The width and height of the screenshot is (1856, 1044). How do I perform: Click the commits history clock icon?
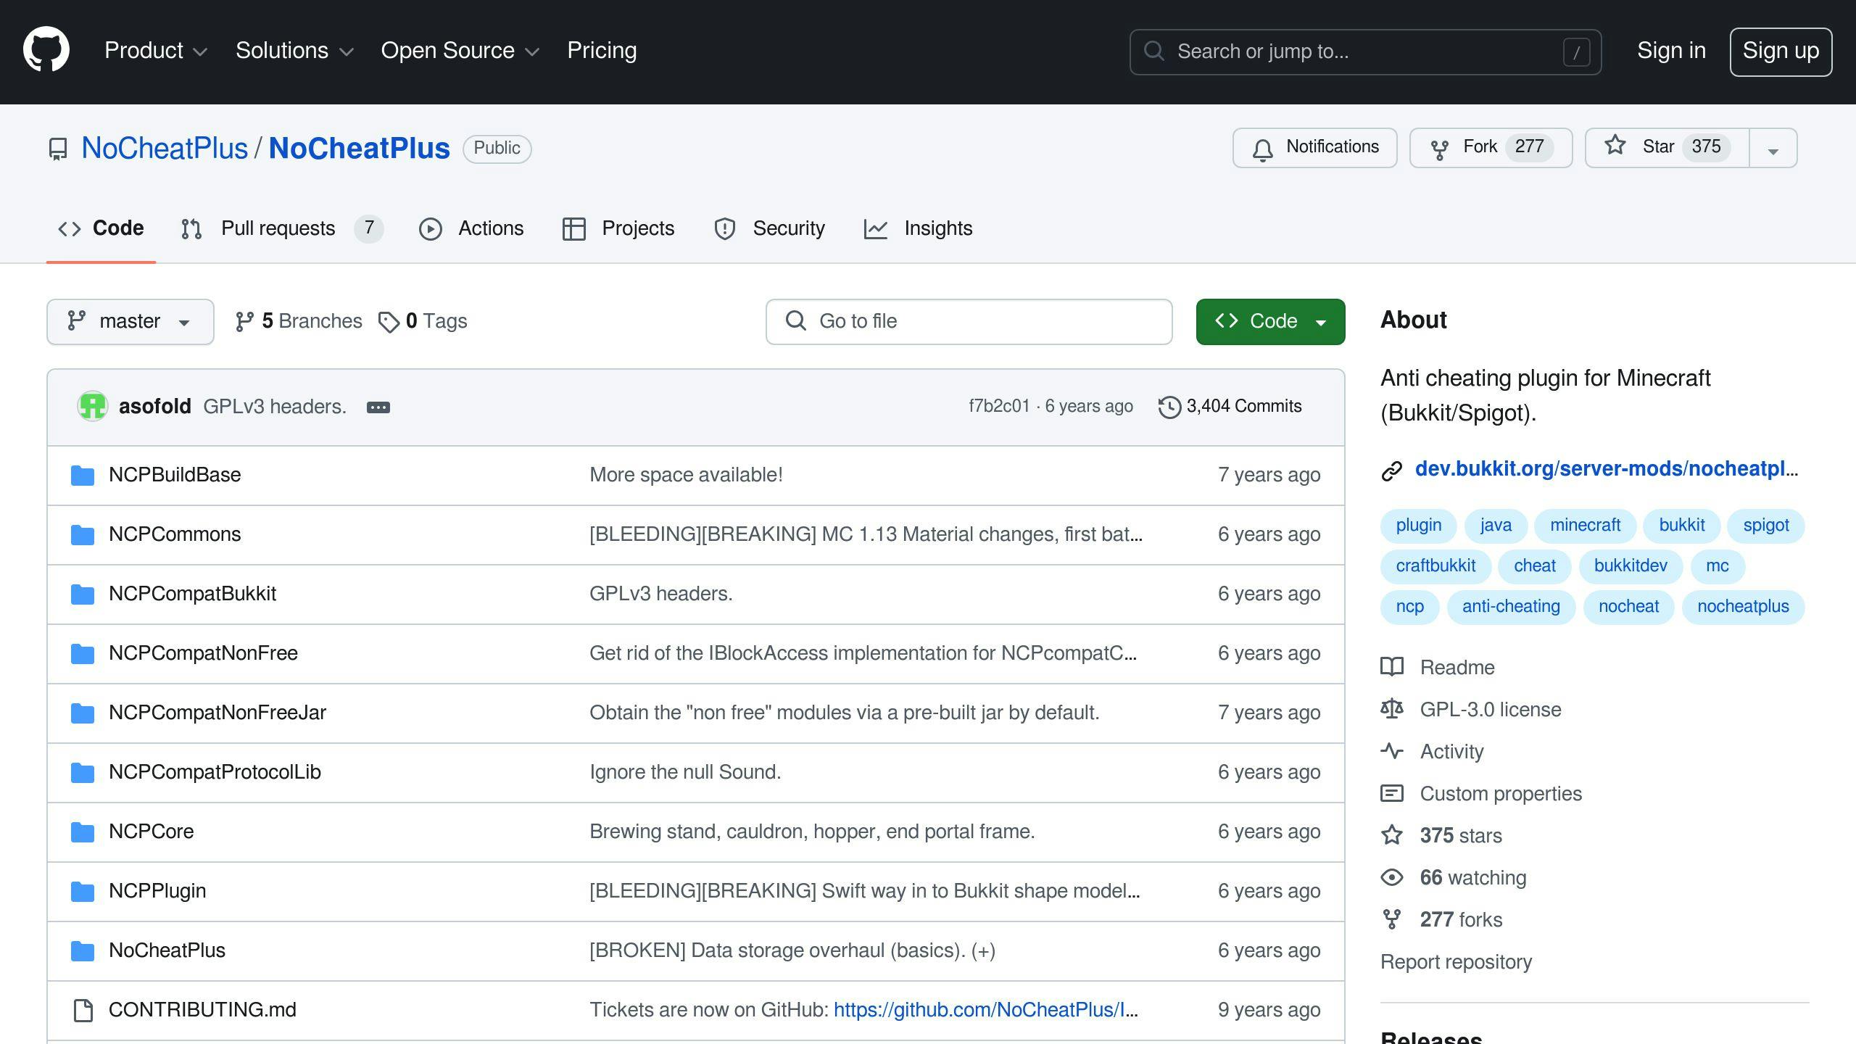[x=1169, y=407]
